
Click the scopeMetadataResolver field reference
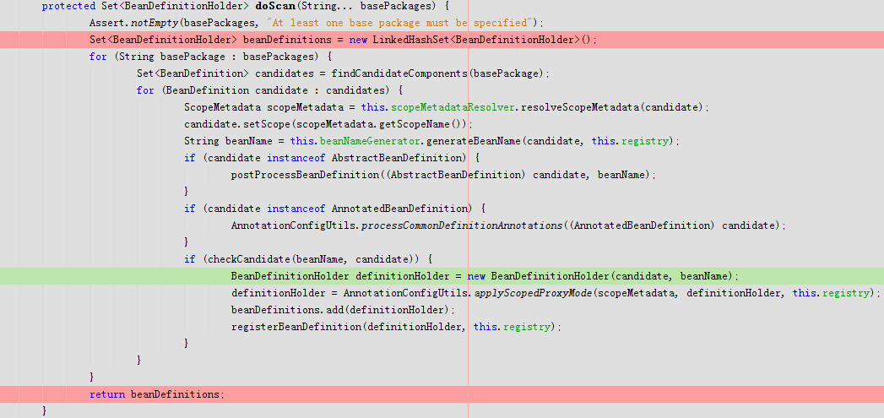click(451, 107)
